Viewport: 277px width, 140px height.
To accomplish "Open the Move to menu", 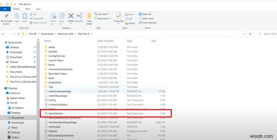I will (53, 19).
